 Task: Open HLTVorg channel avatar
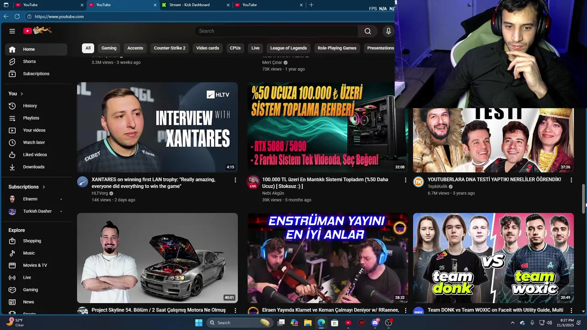83,182
